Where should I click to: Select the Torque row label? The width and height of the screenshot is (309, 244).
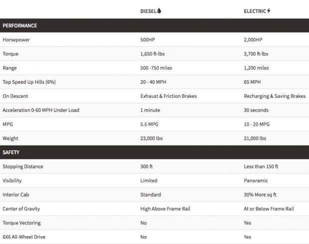10,54
